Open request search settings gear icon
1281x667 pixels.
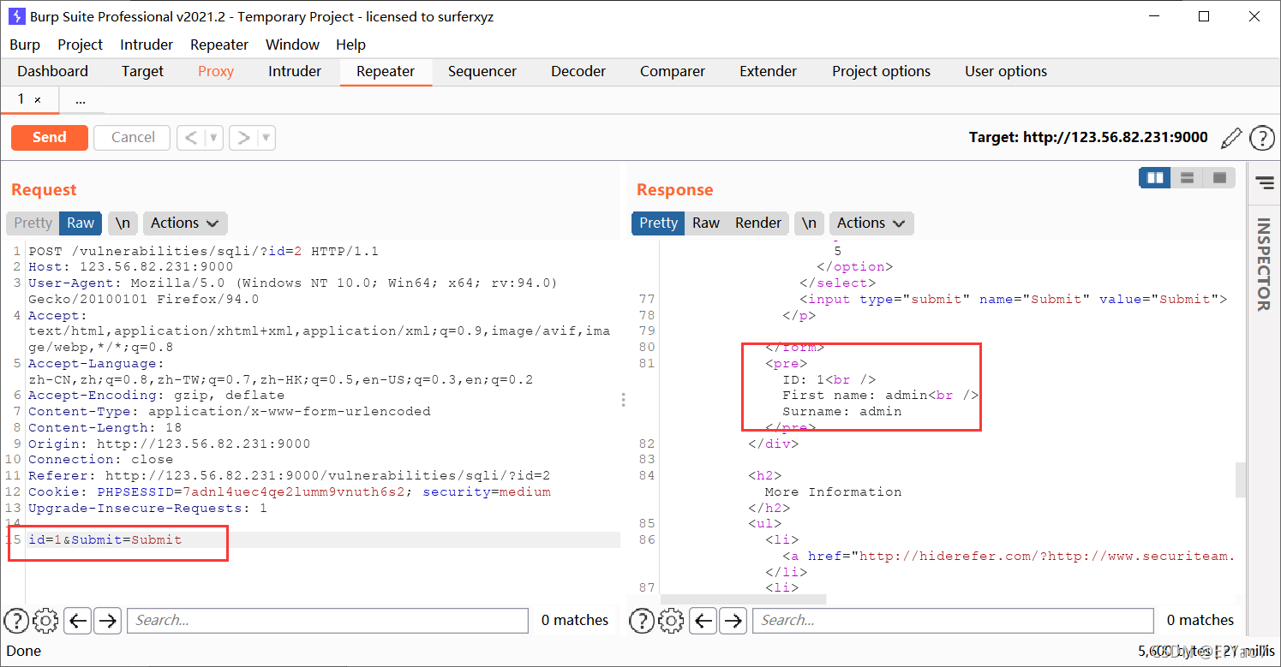pyautogui.click(x=46, y=620)
